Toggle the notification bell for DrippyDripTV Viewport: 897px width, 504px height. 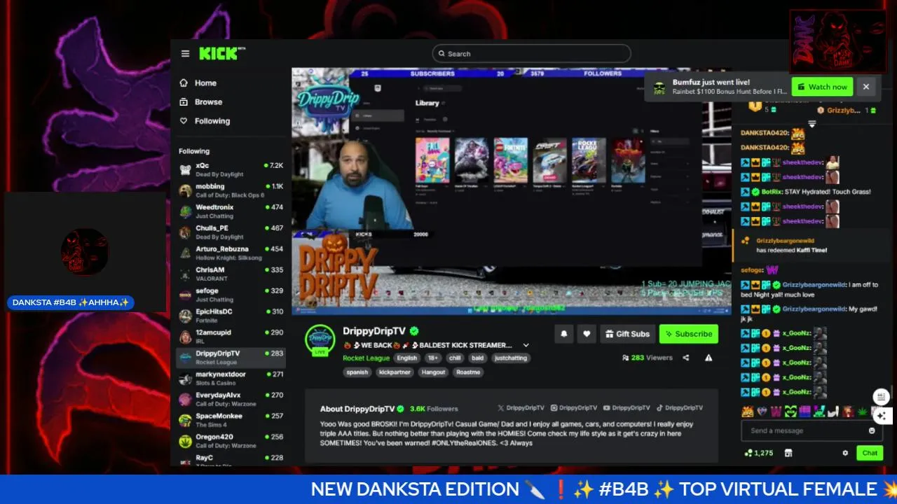[563, 334]
